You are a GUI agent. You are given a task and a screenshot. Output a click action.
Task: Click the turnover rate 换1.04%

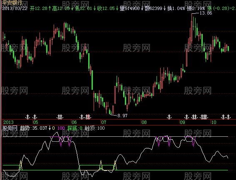click(x=176, y=8)
